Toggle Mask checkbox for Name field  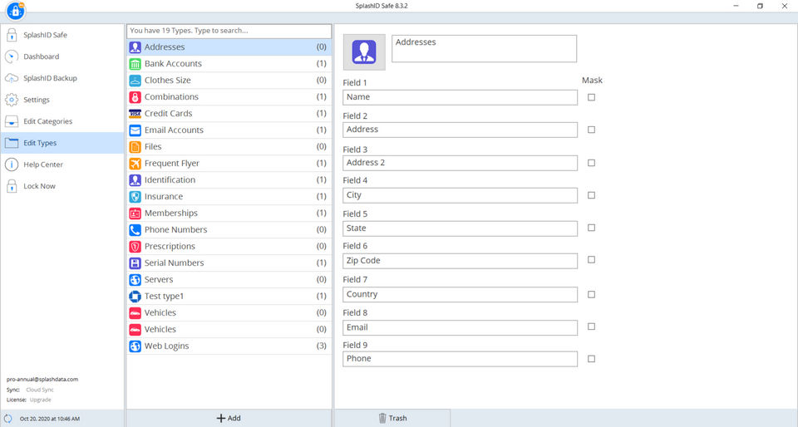pos(591,97)
